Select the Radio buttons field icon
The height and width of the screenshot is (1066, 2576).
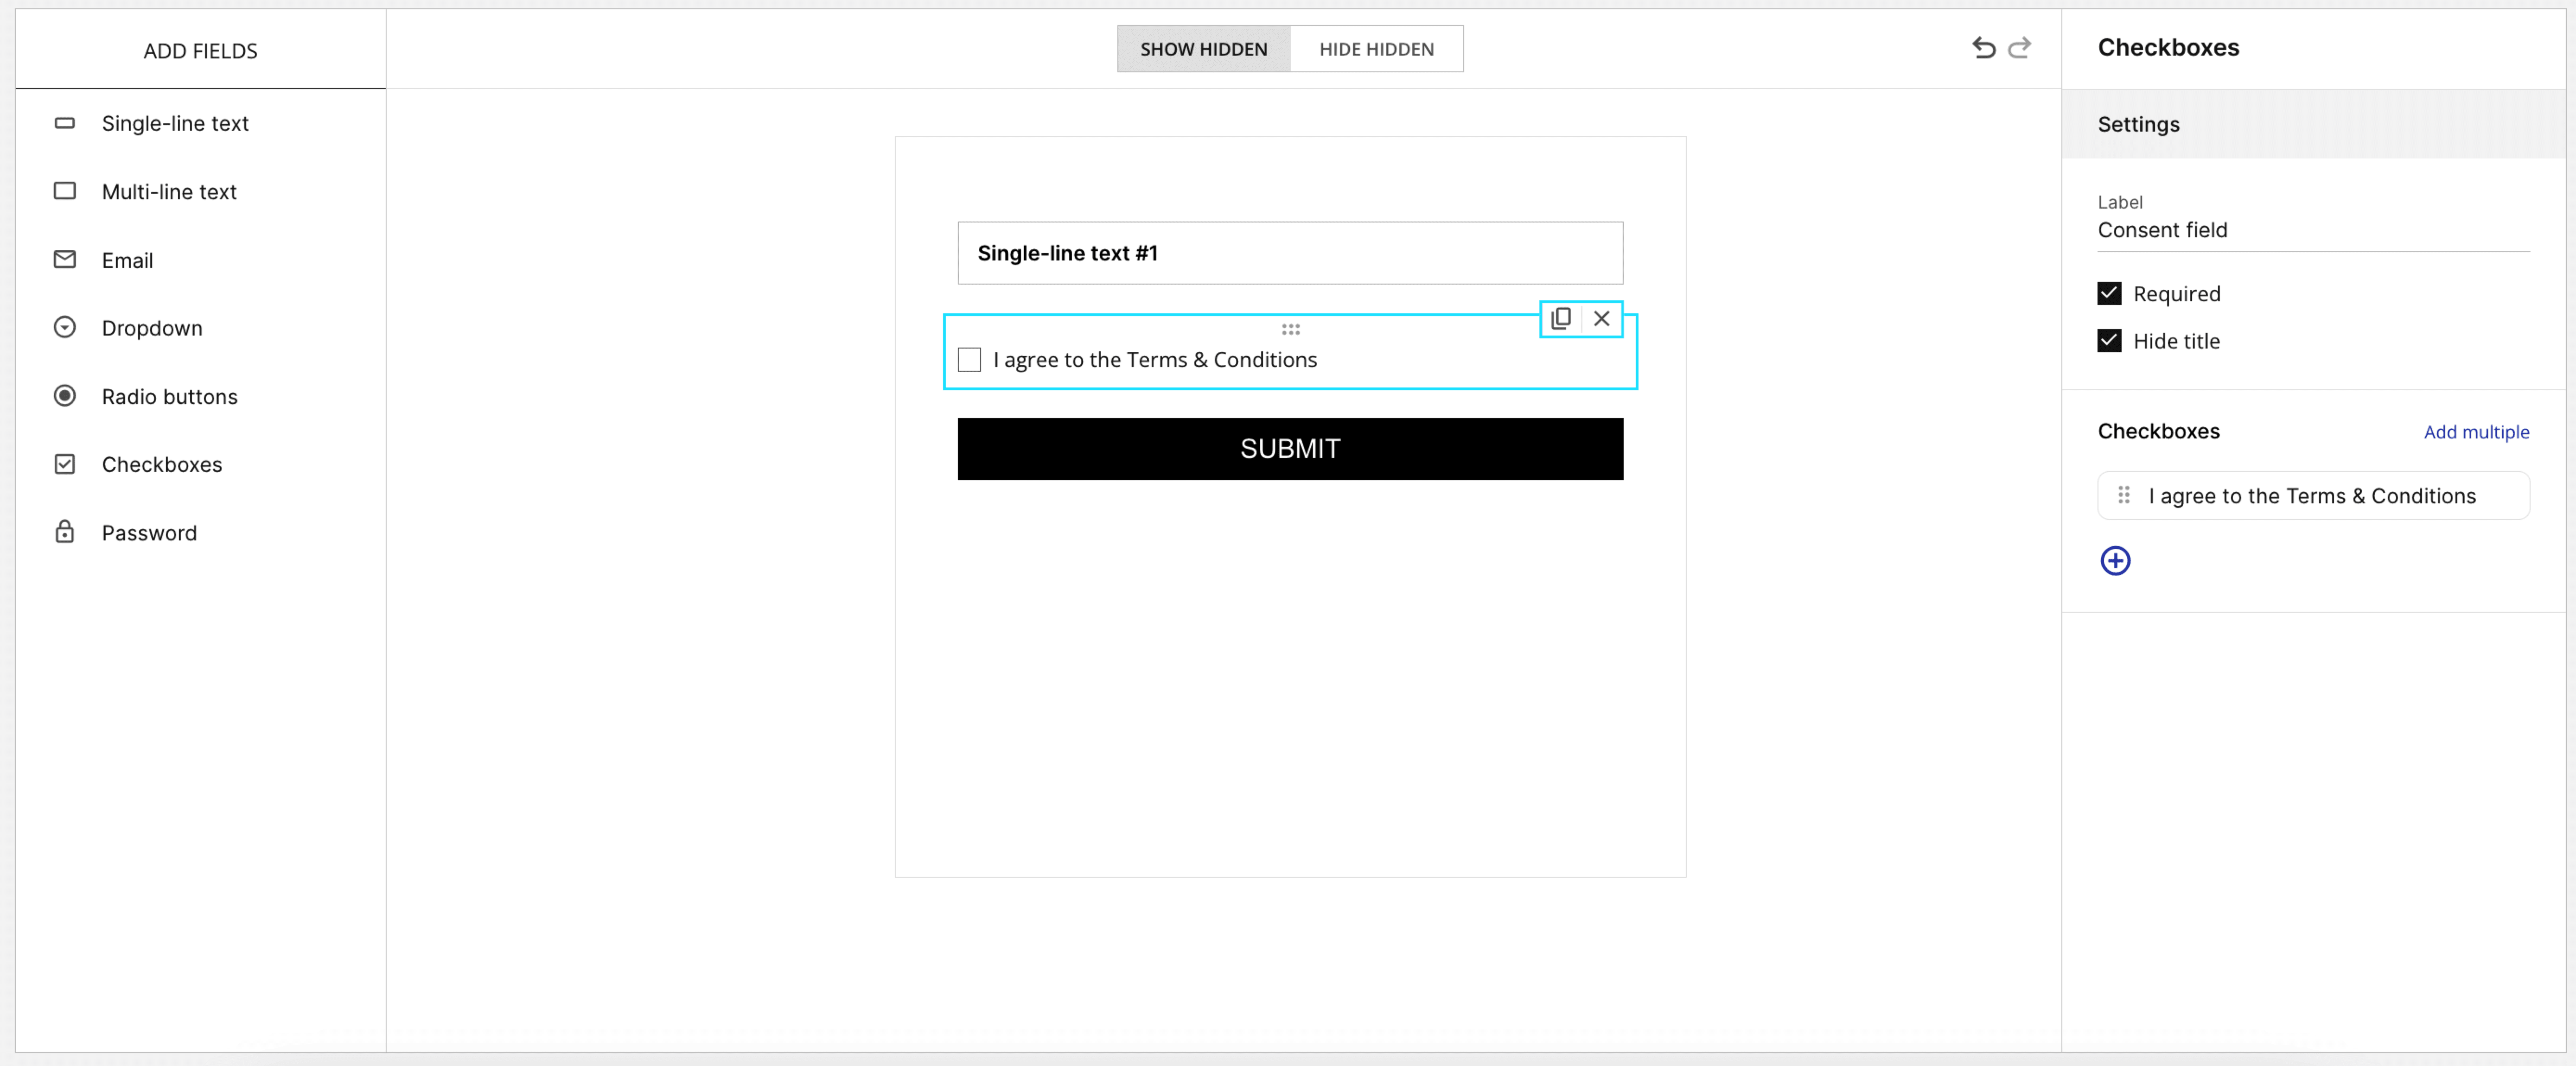[64, 396]
